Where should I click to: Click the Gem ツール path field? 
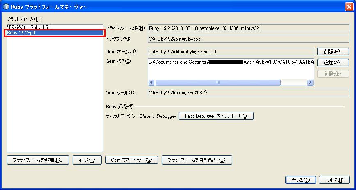click(x=248, y=93)
